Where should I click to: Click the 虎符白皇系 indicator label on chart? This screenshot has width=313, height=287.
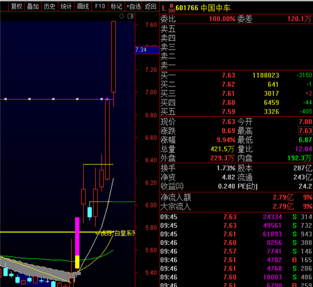coord(115,233)
